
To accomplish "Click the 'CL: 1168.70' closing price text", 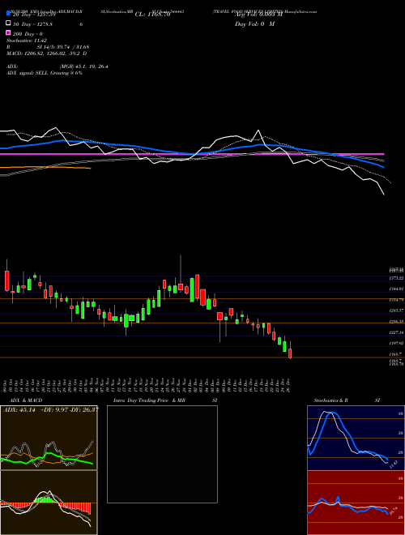I will (x=152, y=15).
